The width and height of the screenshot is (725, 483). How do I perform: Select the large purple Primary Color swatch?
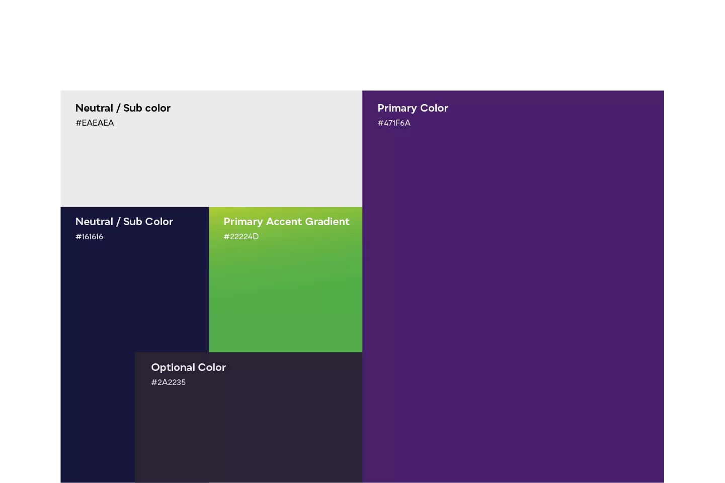(513, 302)
